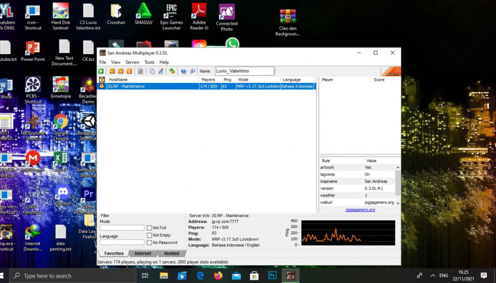The width and height of the screenshot is (496, 283).
Task: Open the Tools menu
Action: pyautogui.click(x=149, y=62)
